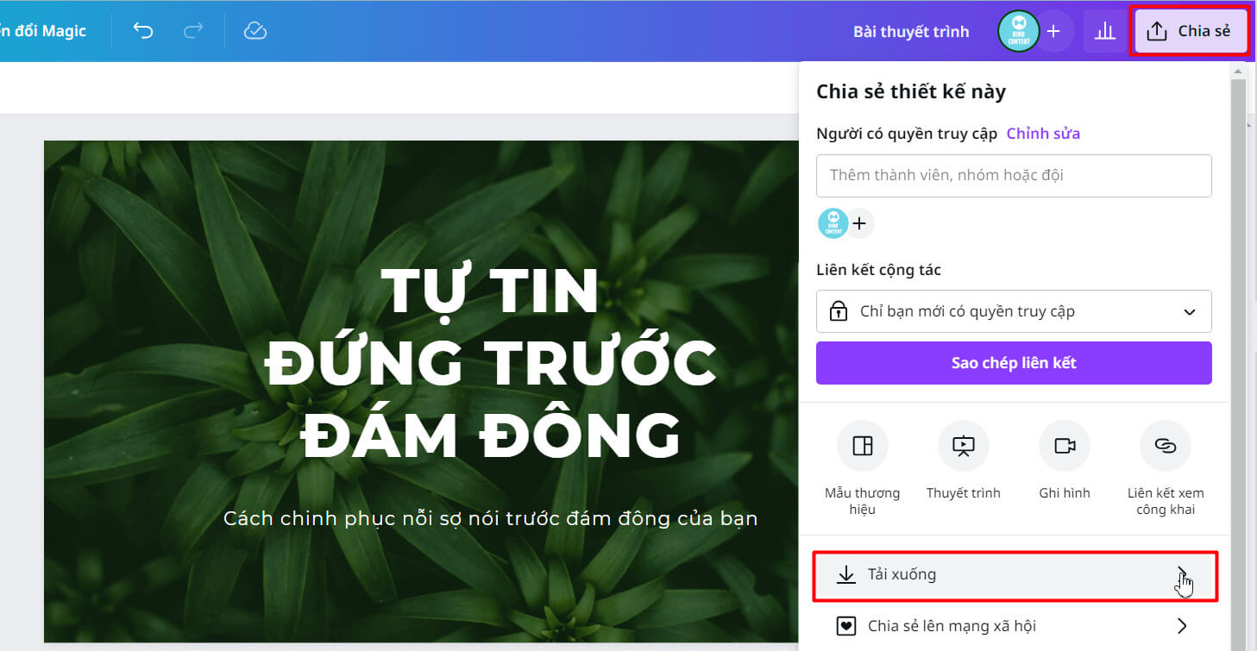
Task: Click the Undo arrow icon
Action: point(143,30)
